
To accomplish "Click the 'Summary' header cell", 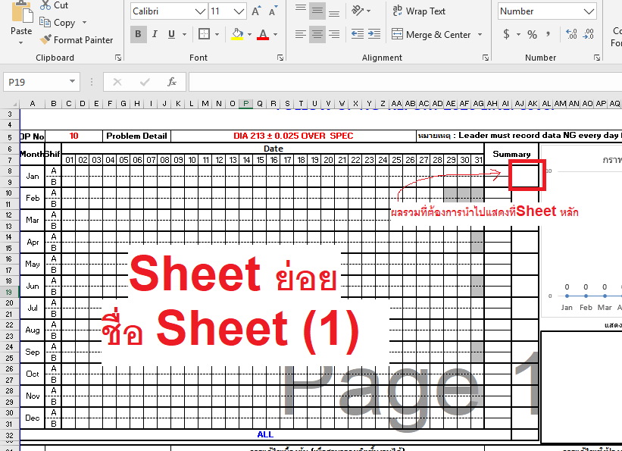I will click(x=511, y=154).
